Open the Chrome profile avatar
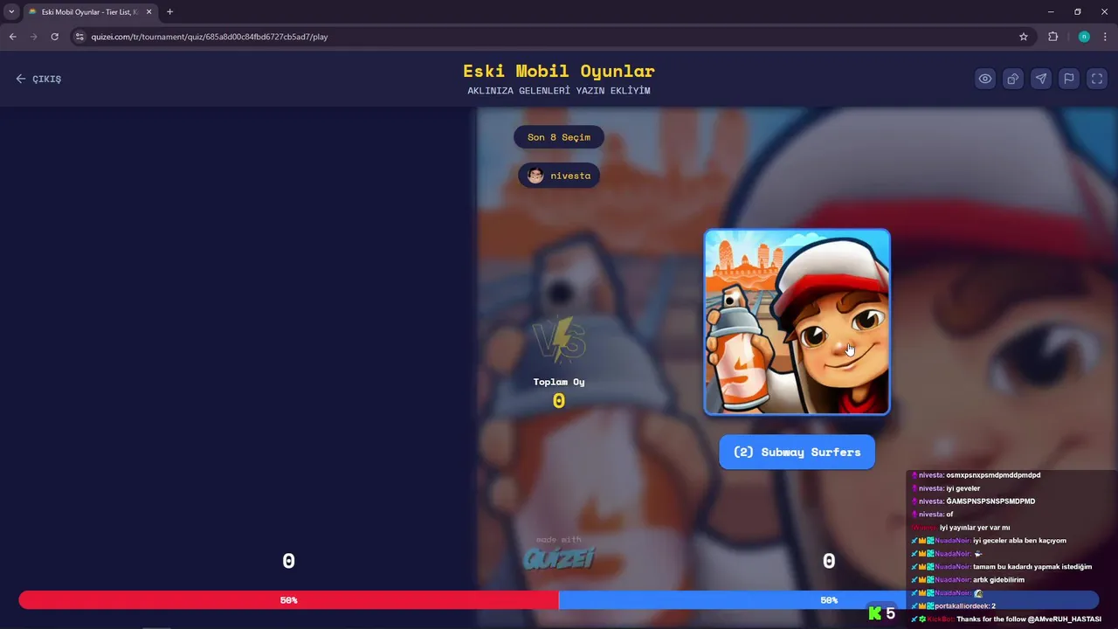This screenshot has height=629, width=1118. 1084,37
